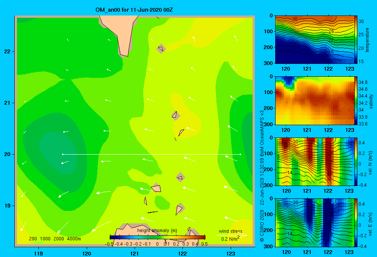This screenshot has width=377, height=257.
Task: Click the 'temperature' axis label
Action: tap(367, 40)
